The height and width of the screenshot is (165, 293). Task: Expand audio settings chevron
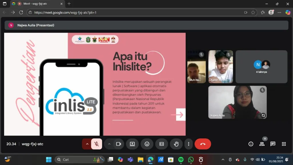coord(87,144)
